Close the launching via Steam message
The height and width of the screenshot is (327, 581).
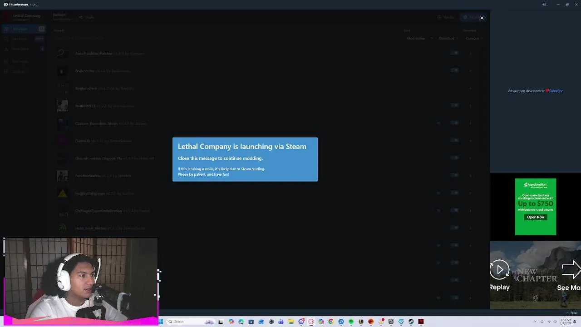pos(482,18)
